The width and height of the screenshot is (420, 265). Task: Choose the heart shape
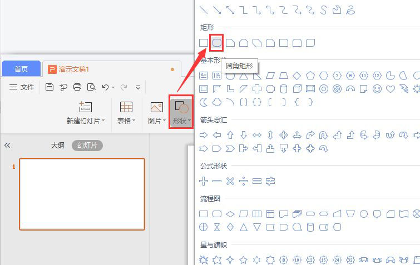391,88
